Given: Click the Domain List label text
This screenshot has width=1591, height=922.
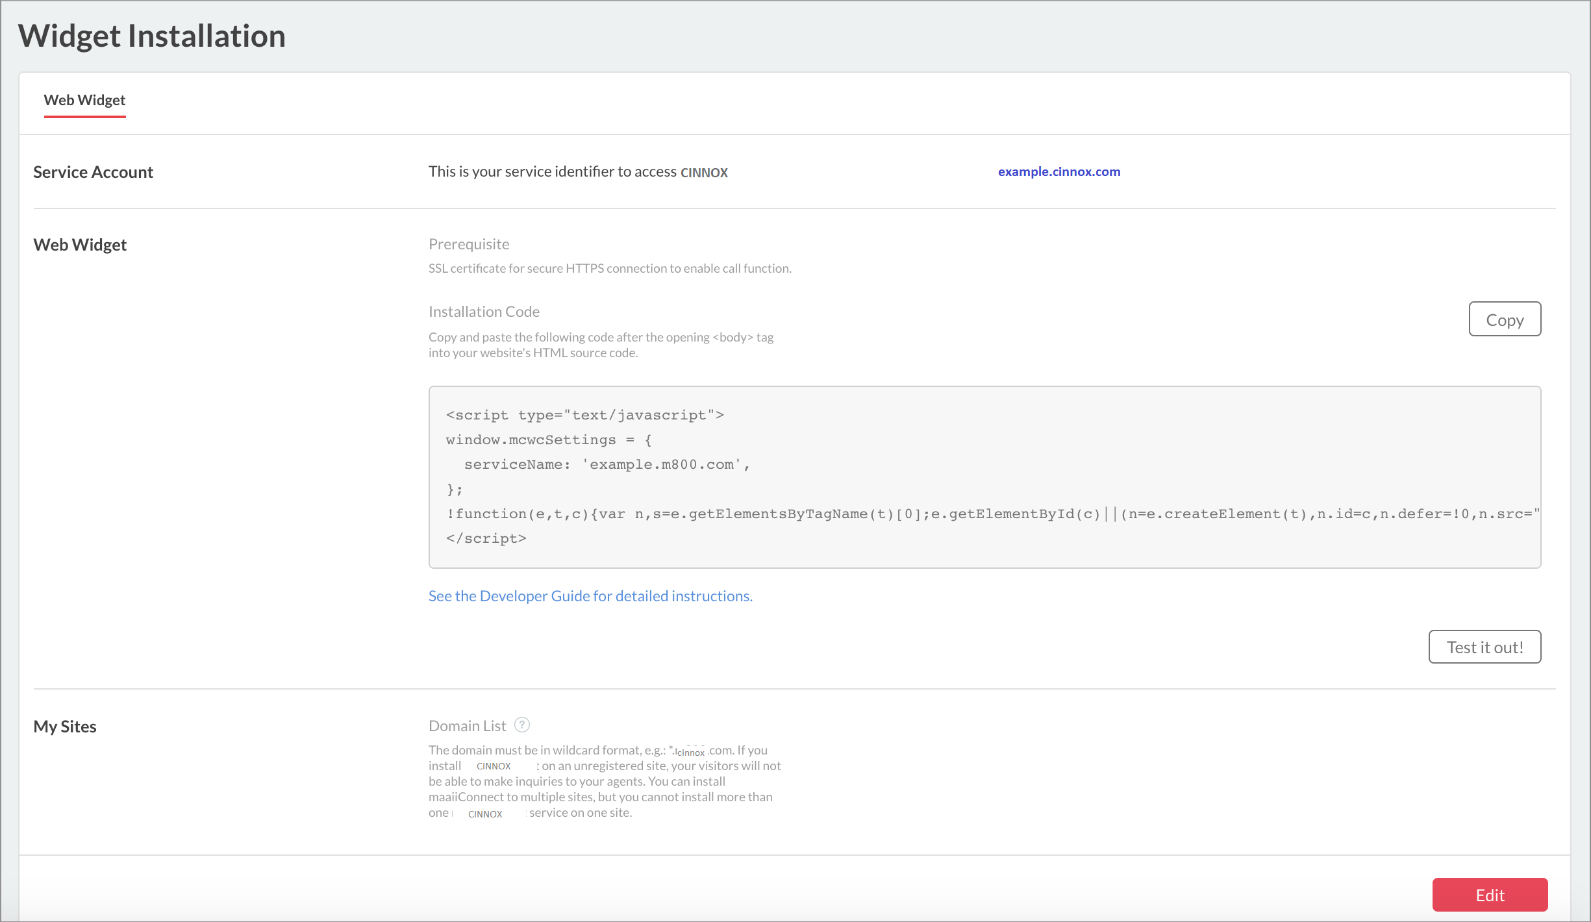Looking at the screenshot, I should [x=467, y=726].
